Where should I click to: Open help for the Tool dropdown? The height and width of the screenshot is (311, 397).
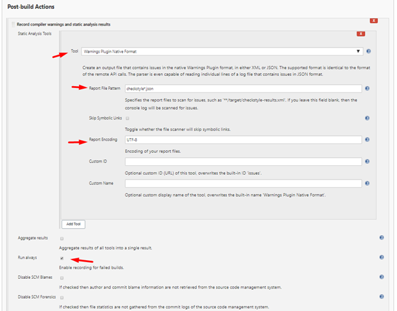click(x=368, y=51)
